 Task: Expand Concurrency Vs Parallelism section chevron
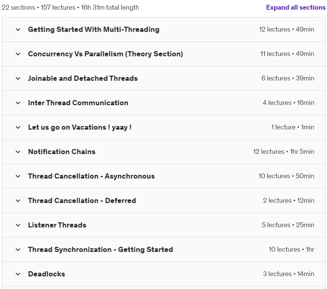pyautogui.click(x=18, y=54)
